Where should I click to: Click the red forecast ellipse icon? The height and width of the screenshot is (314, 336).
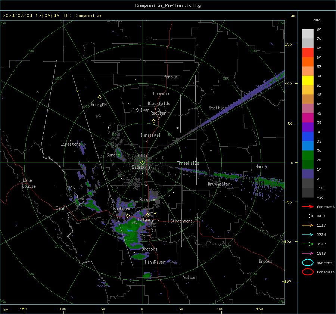[x=308, y=272]
